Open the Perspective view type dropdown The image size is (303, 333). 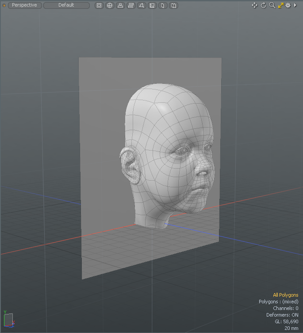(x=25, y=5)
